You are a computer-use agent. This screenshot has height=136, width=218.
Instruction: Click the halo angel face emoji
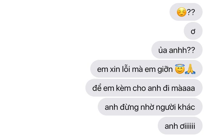tap(180, 69)
